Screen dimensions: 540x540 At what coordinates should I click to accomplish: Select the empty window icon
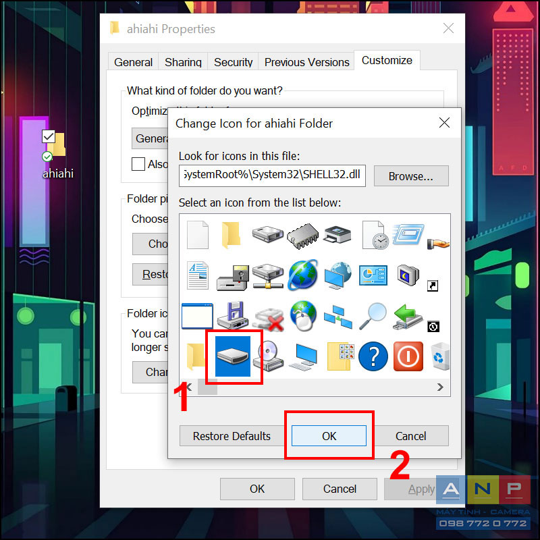197,316
